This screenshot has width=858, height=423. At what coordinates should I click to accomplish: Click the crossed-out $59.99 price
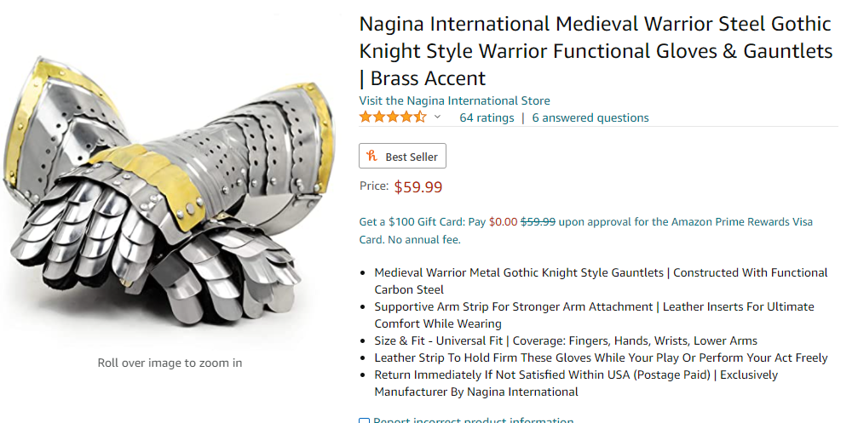[538, 222]
